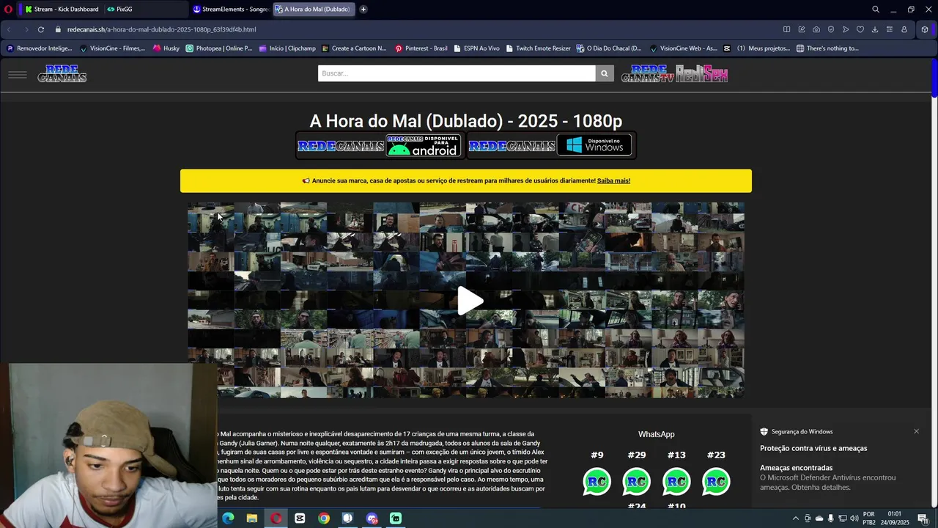Image resolution: width=938 pixels, height=528 pixels.
Task: Open Pinterest - Brasil bookmark
Action: [x=421, y=48]
